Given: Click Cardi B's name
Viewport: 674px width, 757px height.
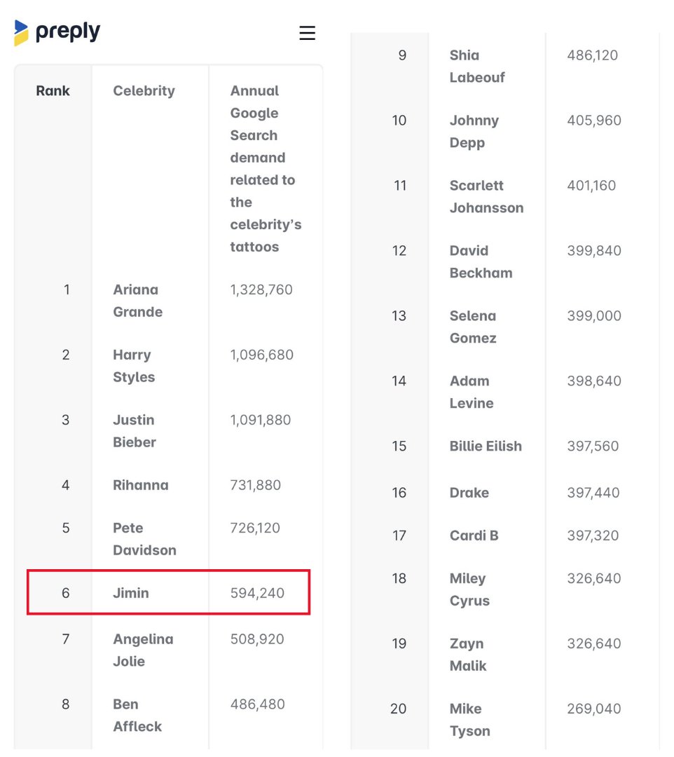Looking at the screenshot, I should 474,536.
